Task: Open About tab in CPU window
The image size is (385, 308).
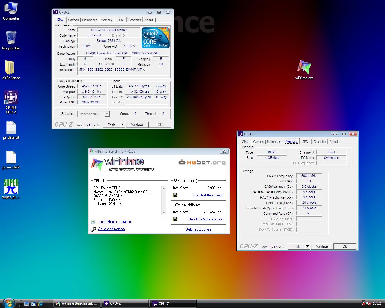Action: 149,20
